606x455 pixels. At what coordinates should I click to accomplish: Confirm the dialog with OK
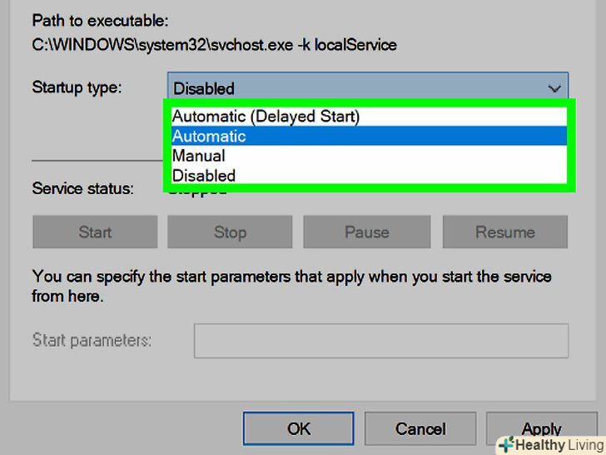(299, 428)
